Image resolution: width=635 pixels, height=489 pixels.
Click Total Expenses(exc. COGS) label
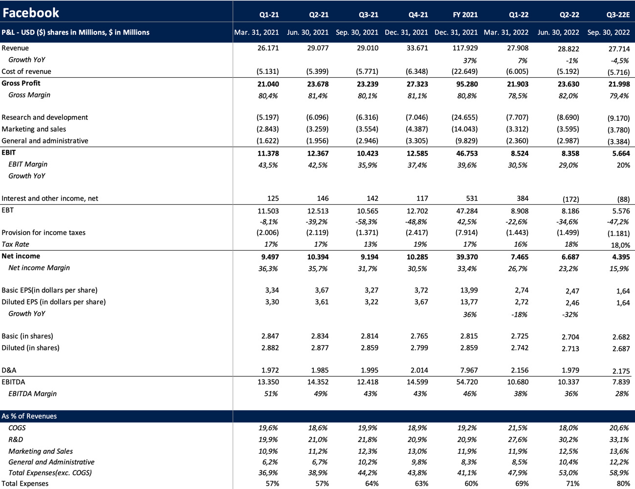(50, 474)
